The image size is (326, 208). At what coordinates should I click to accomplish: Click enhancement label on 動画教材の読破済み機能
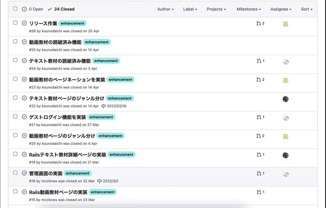tap(97, 42)
